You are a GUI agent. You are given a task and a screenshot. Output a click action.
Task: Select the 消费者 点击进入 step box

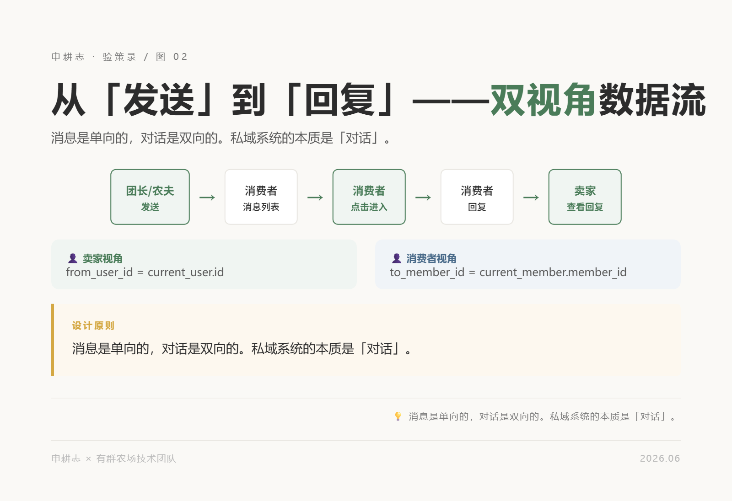pyautogui.click(x=369, y=197)
